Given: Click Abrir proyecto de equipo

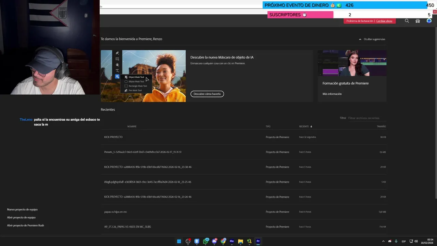Looking at the screenshot, I should [22, 217].
